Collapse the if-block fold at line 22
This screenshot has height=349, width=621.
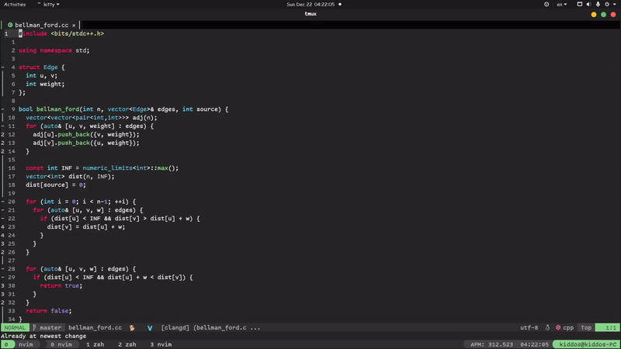coord(3,219)
